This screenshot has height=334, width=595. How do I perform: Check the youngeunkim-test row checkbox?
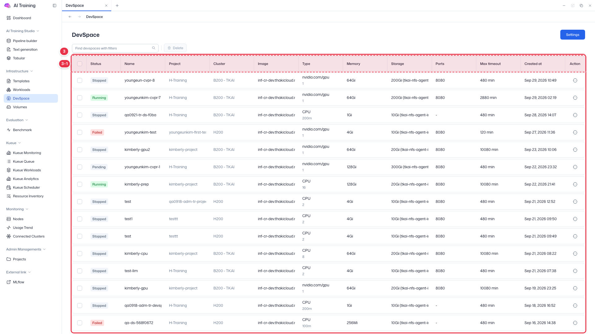[x=80, y=132]
